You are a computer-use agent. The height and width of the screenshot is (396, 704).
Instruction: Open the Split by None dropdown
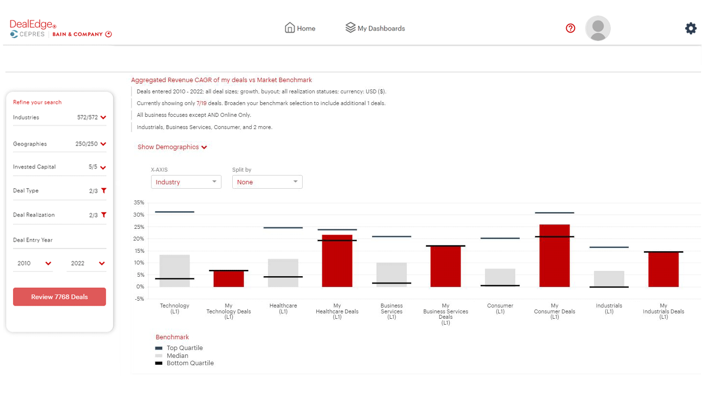(267, 181)
